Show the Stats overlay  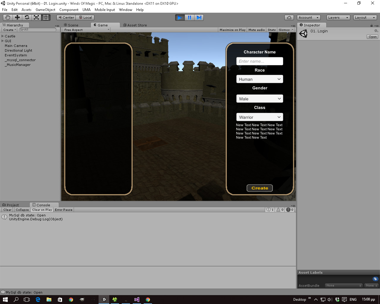coord(272,30)
